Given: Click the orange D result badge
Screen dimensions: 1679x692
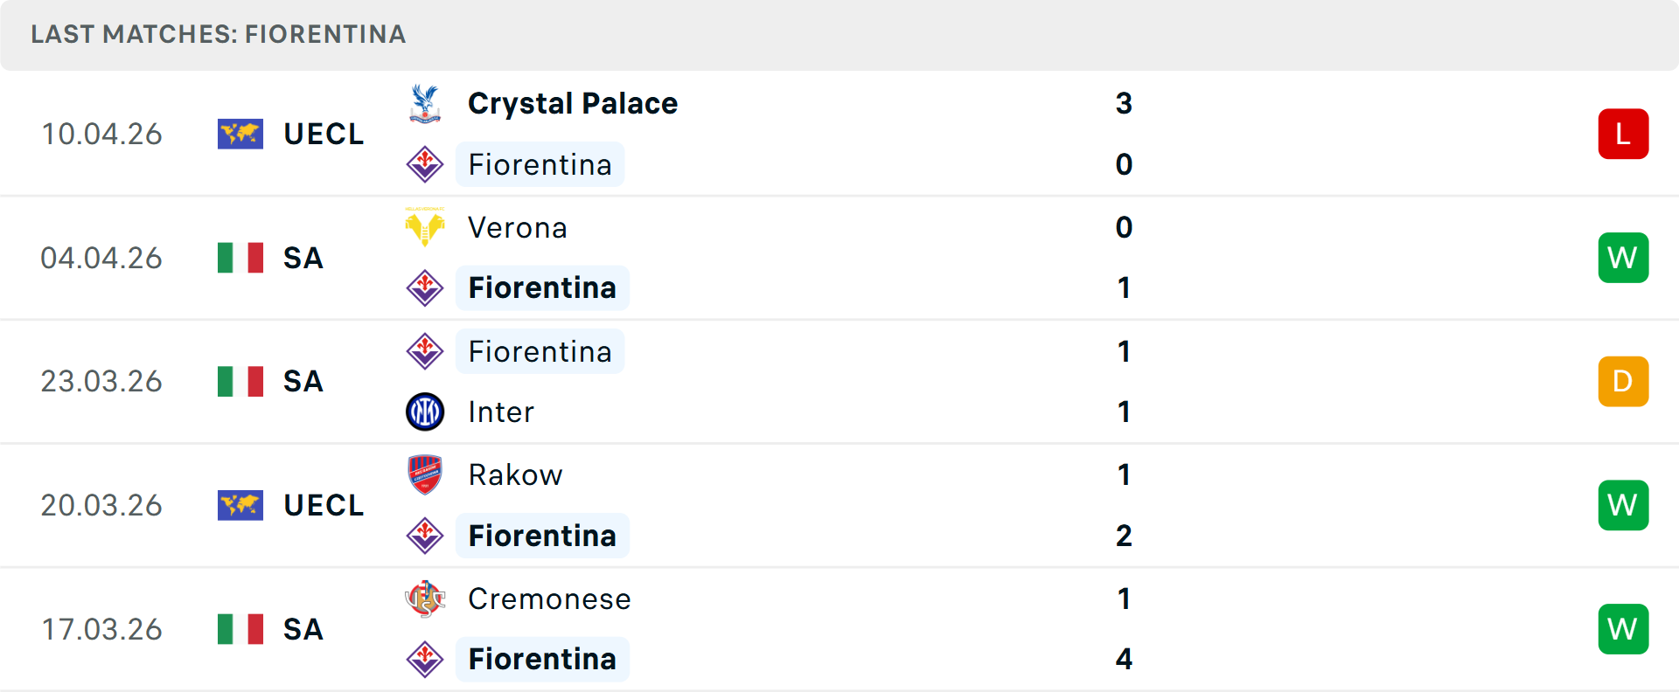Looking at the screenshot, I should 1622,382.
